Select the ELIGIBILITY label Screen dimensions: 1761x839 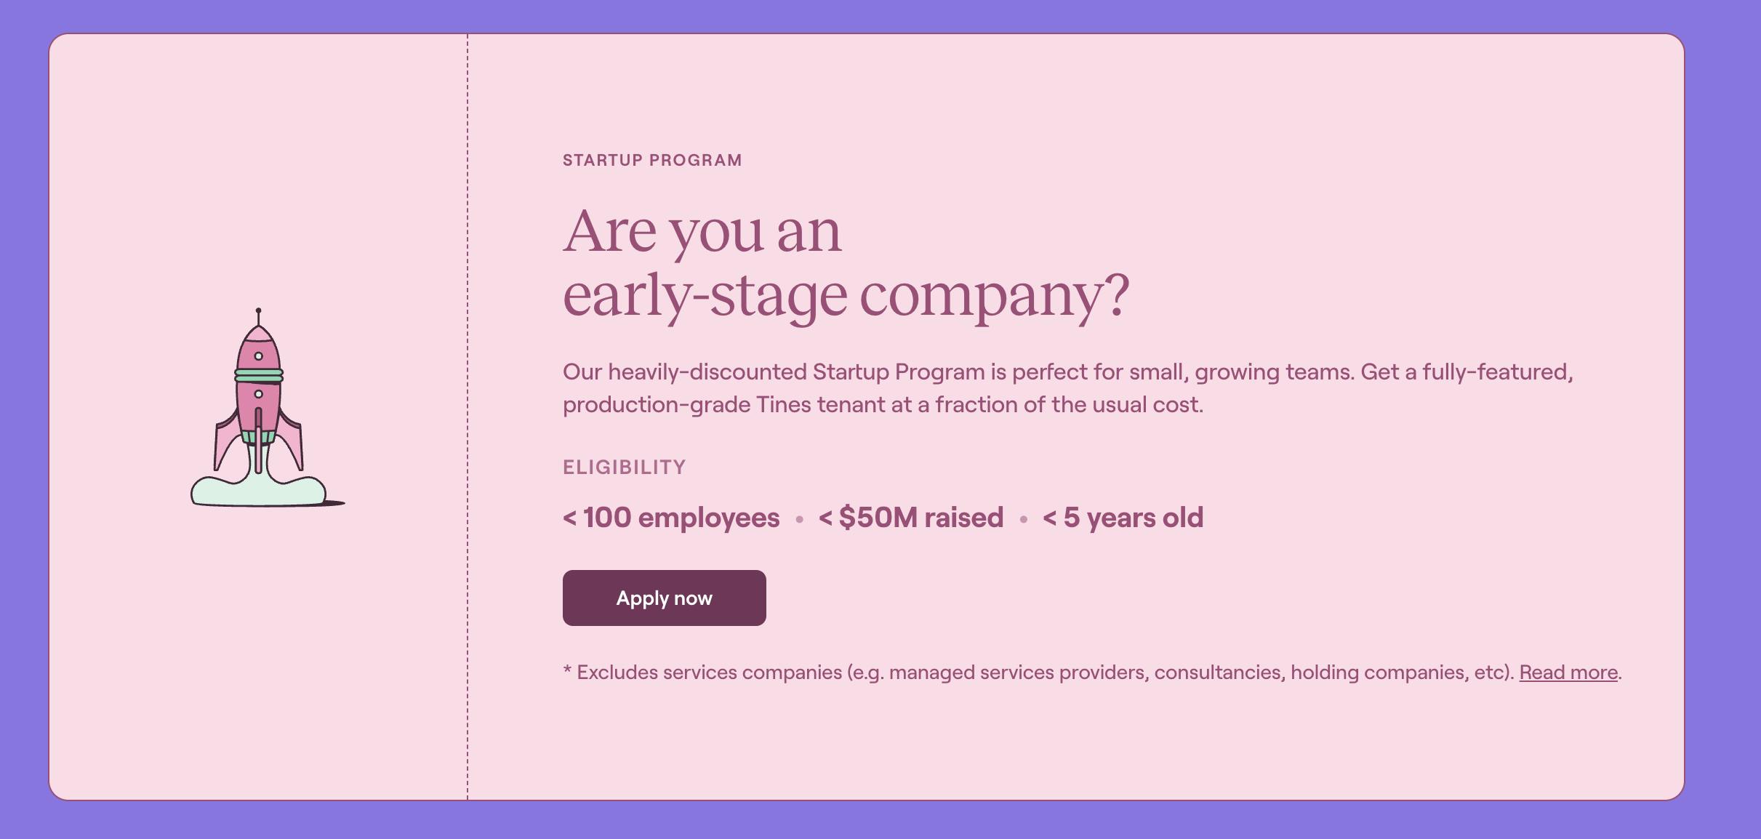click(624, 467)
